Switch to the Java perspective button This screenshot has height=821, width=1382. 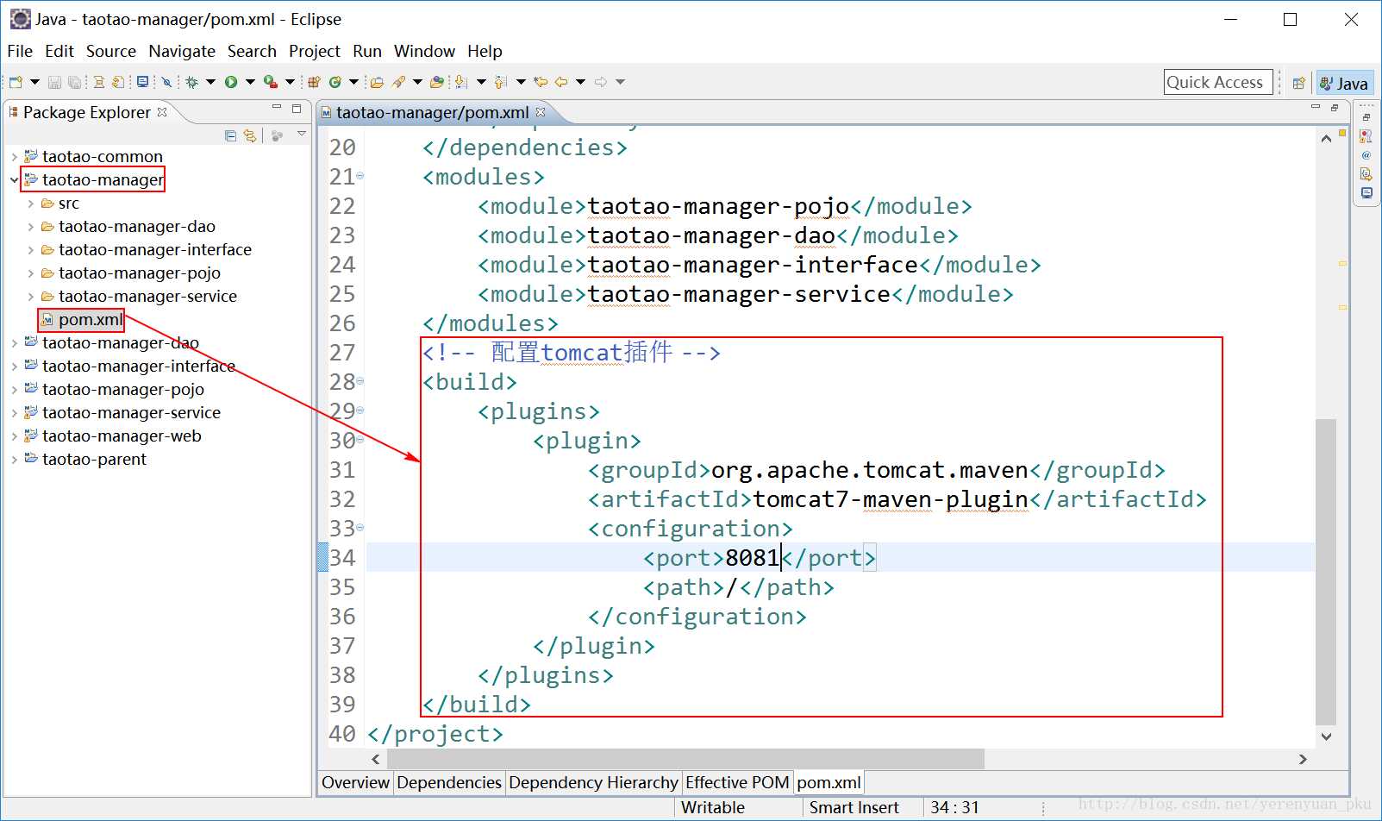point(1344,83)
